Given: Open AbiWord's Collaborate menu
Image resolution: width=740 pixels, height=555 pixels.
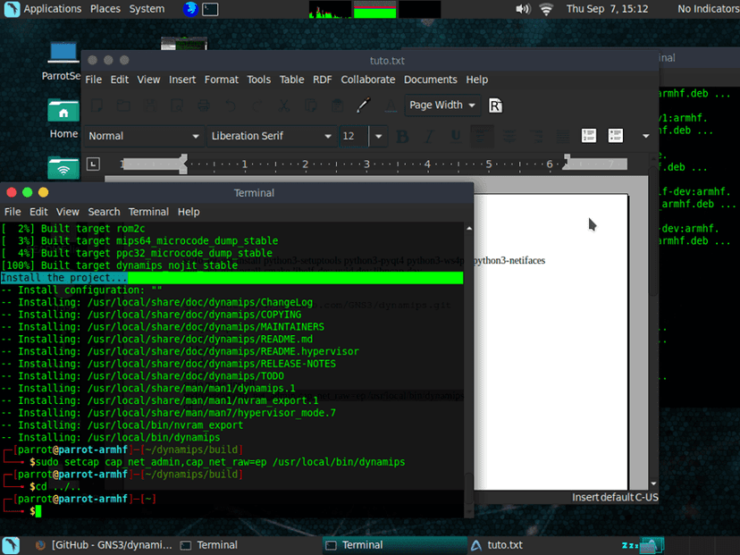Looking at the screenshot, I should point(368,80).
